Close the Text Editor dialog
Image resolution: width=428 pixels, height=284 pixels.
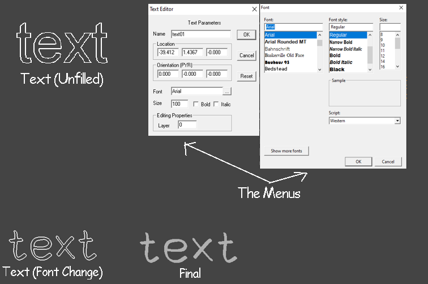point(254,9)
